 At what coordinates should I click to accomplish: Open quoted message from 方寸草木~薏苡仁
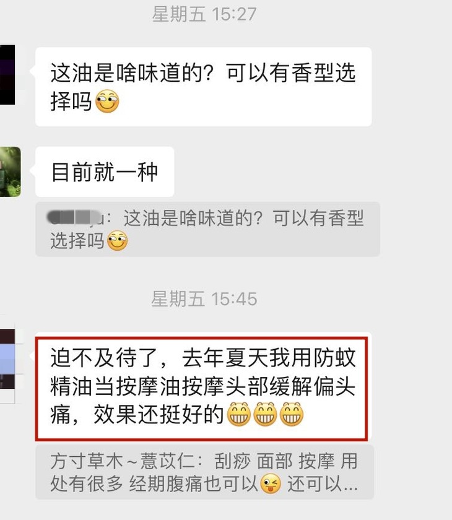[204, 472]
